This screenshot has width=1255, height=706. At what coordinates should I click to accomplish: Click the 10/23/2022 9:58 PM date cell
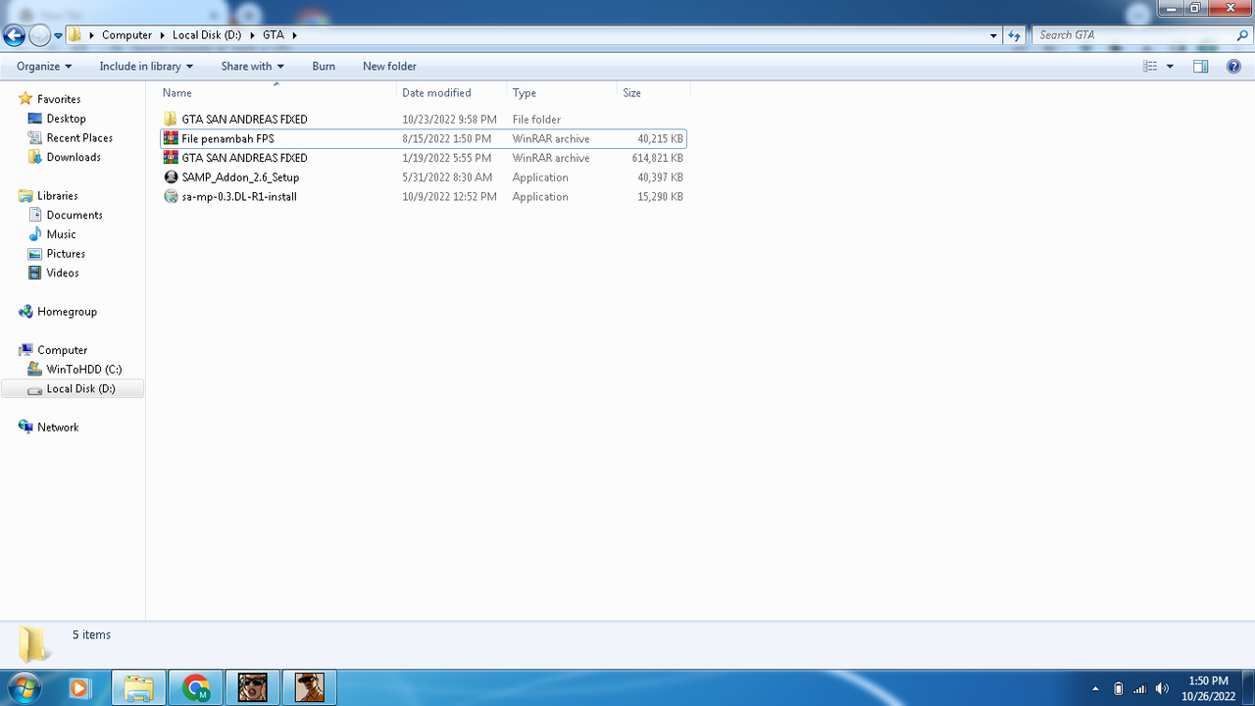(449, 120)
